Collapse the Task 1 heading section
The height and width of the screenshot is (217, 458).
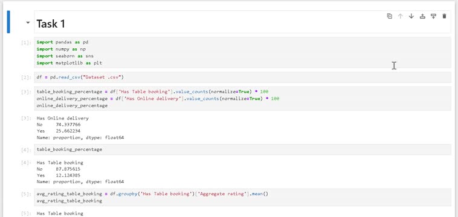click(28, 22)
